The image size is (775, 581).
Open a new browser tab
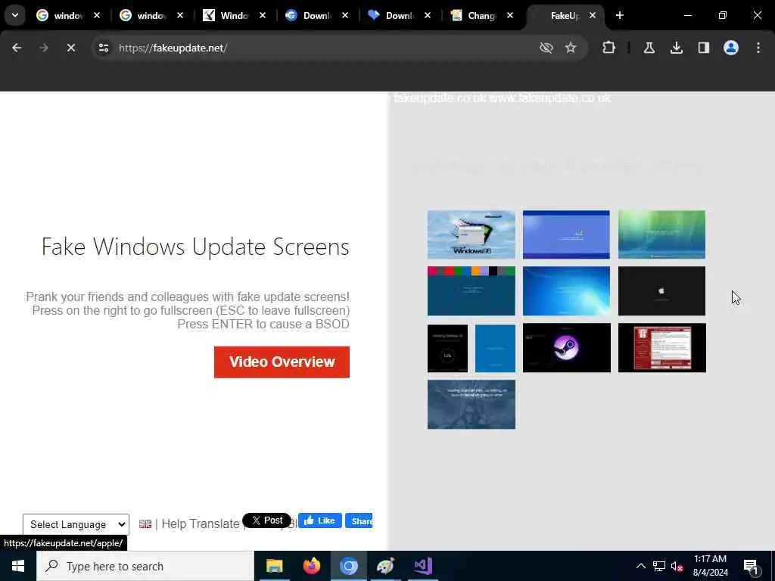click(620, 15)
